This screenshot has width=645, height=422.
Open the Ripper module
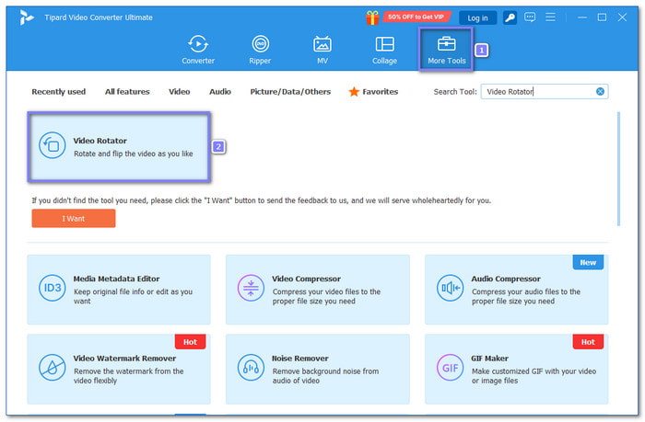(260, 50)
